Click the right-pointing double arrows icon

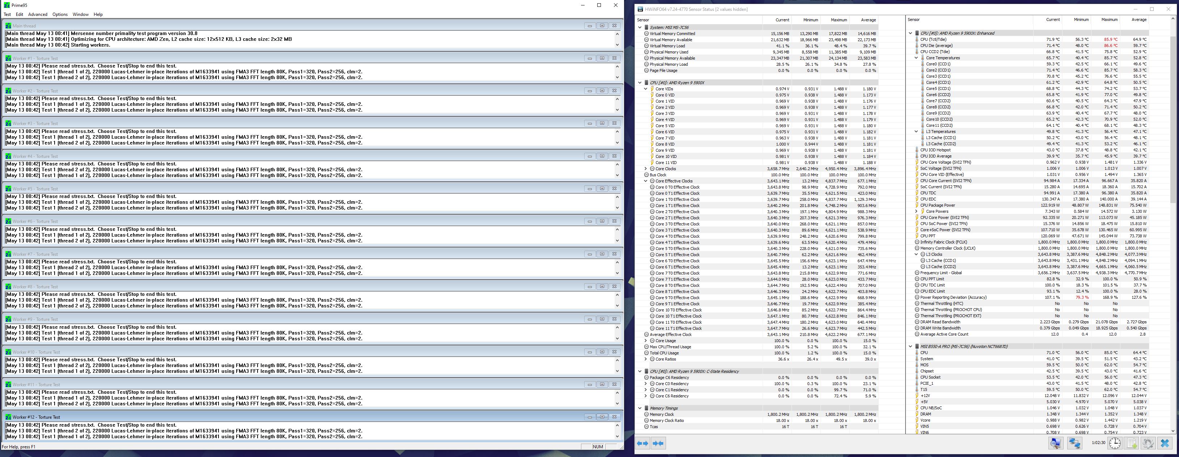click(659, 443)
